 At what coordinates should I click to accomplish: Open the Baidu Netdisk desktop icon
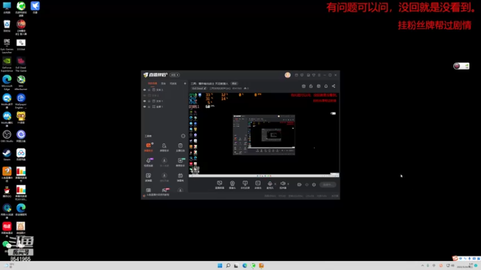pyautogui.click(x=21, y=155)
